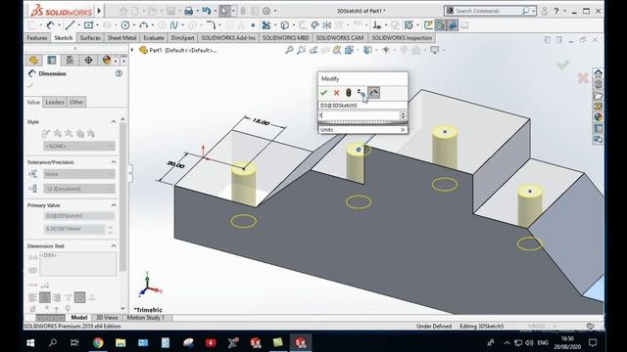Image resolution: width=627 pixels, height=352 pixels.
Task: Select the Corner Rectangle tool
Action: pyautogui.click(x=88, y=25)
